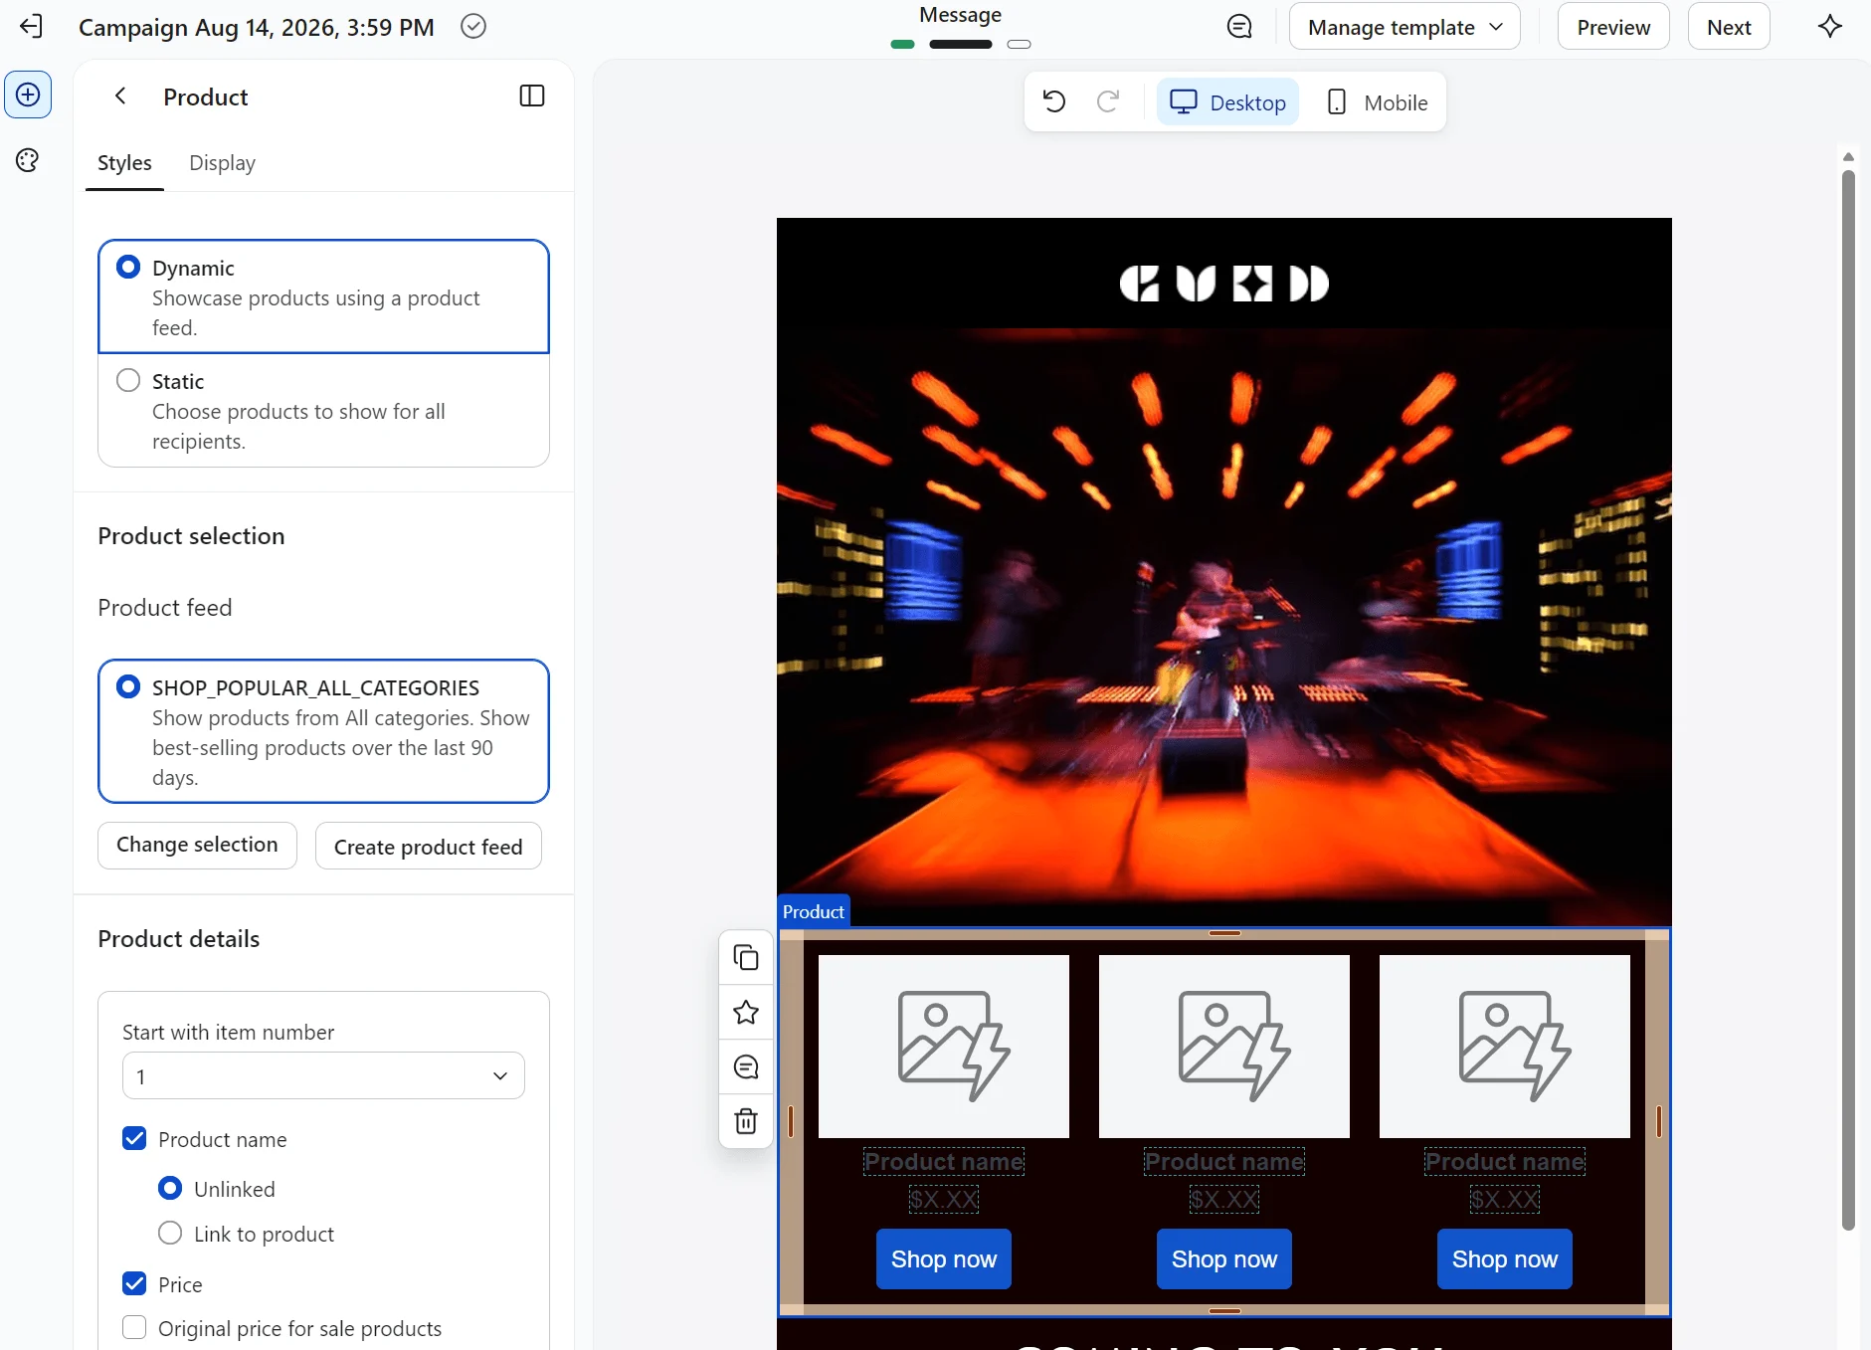Select the first product image placeholder

944,1047
